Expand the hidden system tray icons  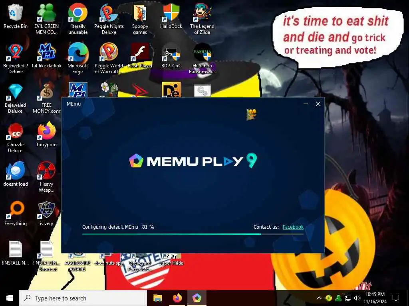[x=319, y=298]
